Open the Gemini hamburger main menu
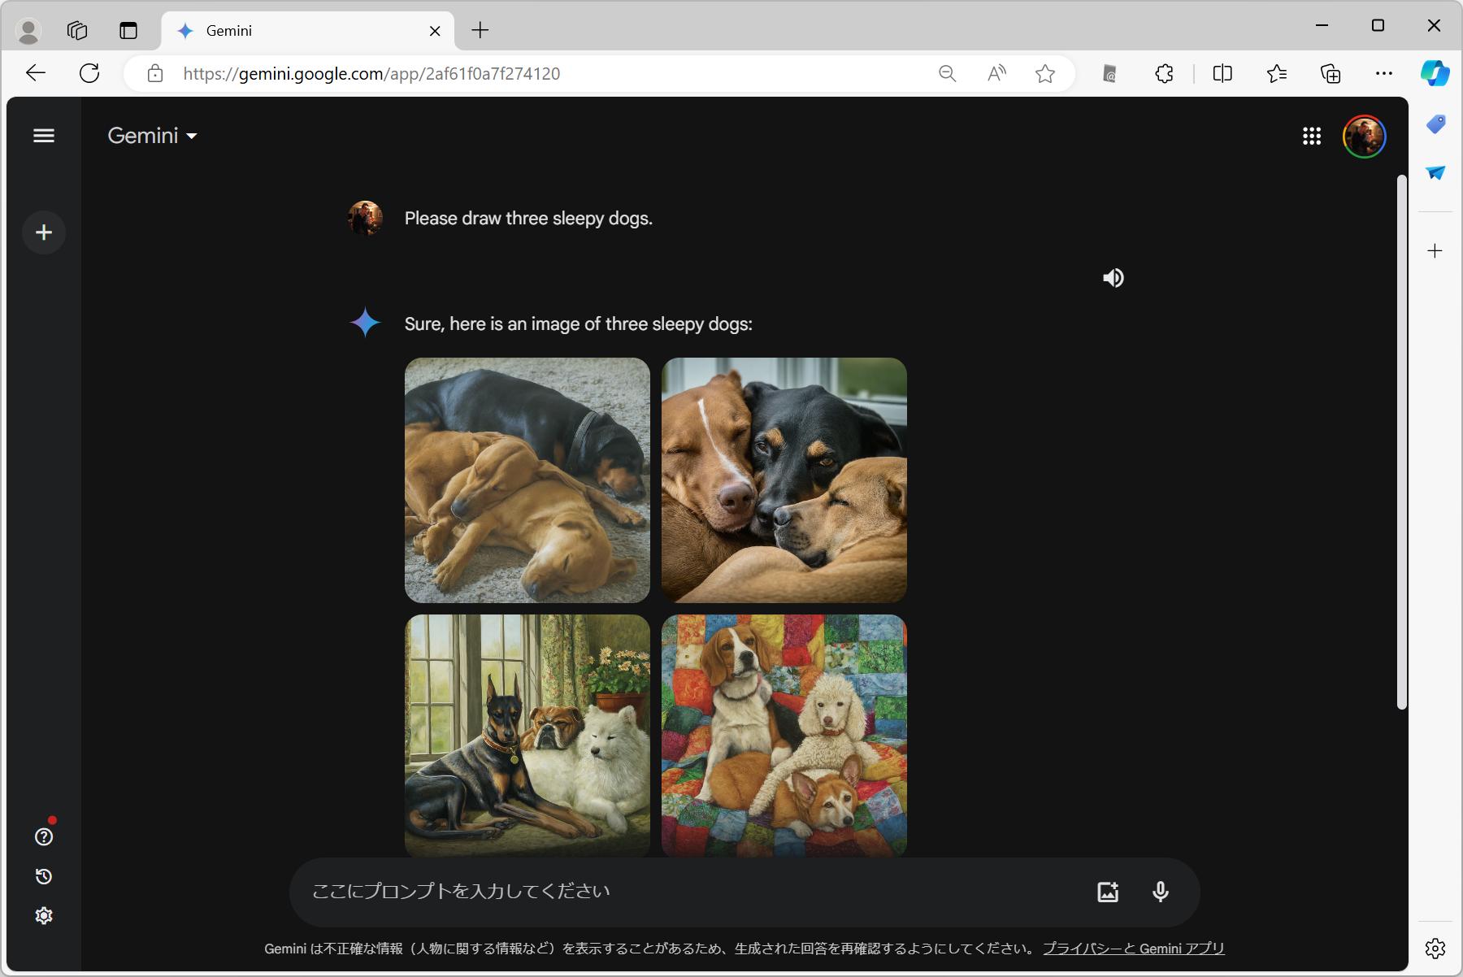The image size is (1463, 977). pos(44,136)
